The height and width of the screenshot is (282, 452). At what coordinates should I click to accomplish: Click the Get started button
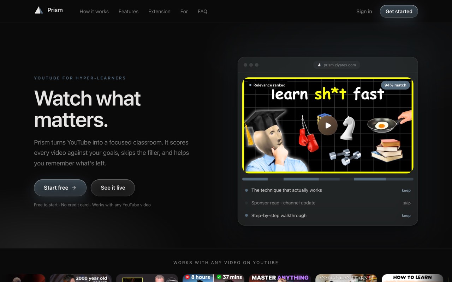(x=399, y=11)
